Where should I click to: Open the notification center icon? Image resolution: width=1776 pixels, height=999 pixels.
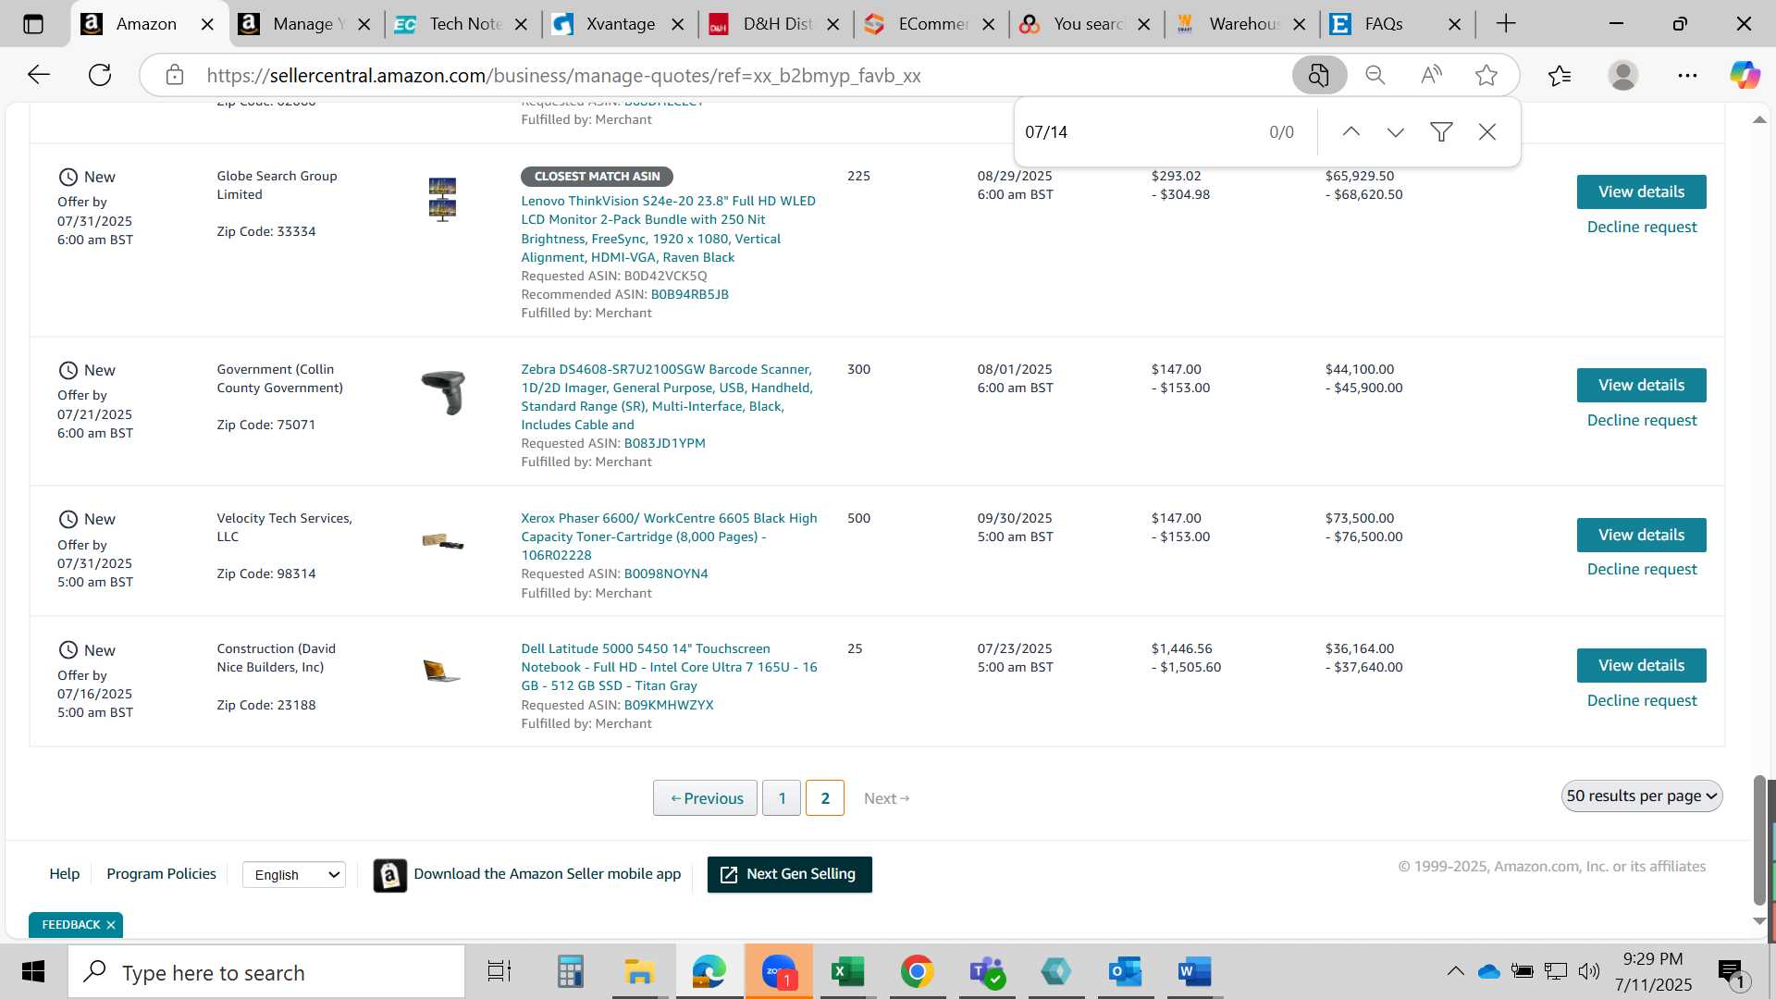pyautogui.click(x=1732, y=972)
